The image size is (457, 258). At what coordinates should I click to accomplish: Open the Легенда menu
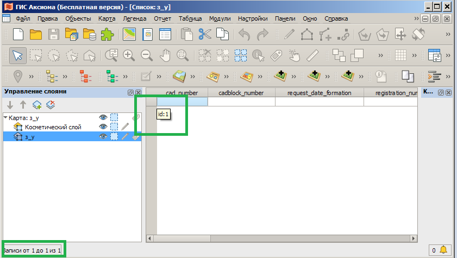click(134, 18)
